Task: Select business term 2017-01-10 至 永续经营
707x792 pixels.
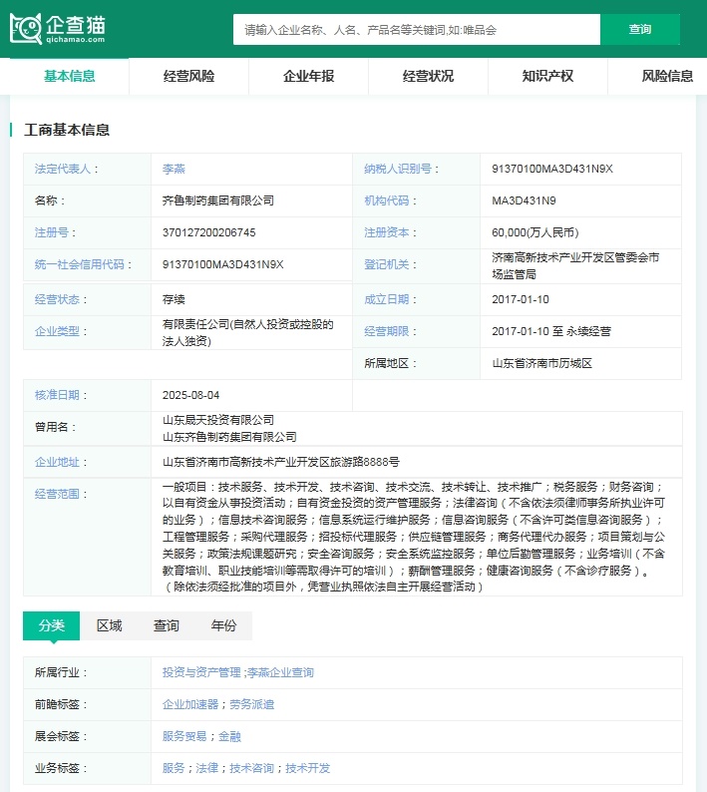Action: click(x=551, y=331)
